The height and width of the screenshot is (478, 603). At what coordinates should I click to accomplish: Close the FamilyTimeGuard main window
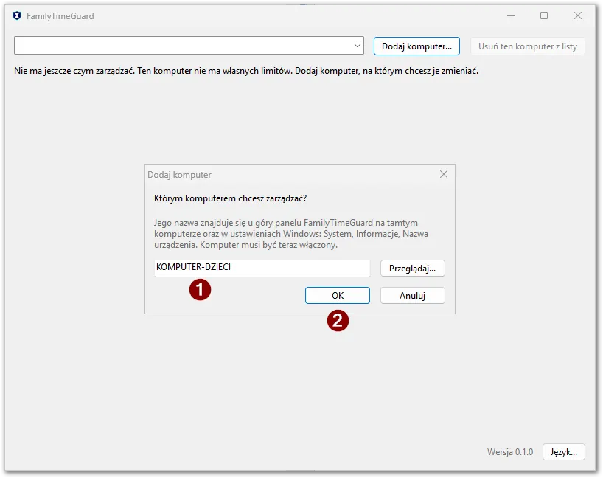tap(578, 15)
